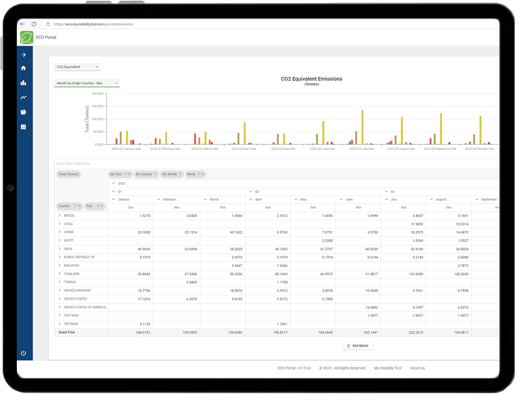Click the power logout icon
The image size is (527, 409).
click(23, 353)
